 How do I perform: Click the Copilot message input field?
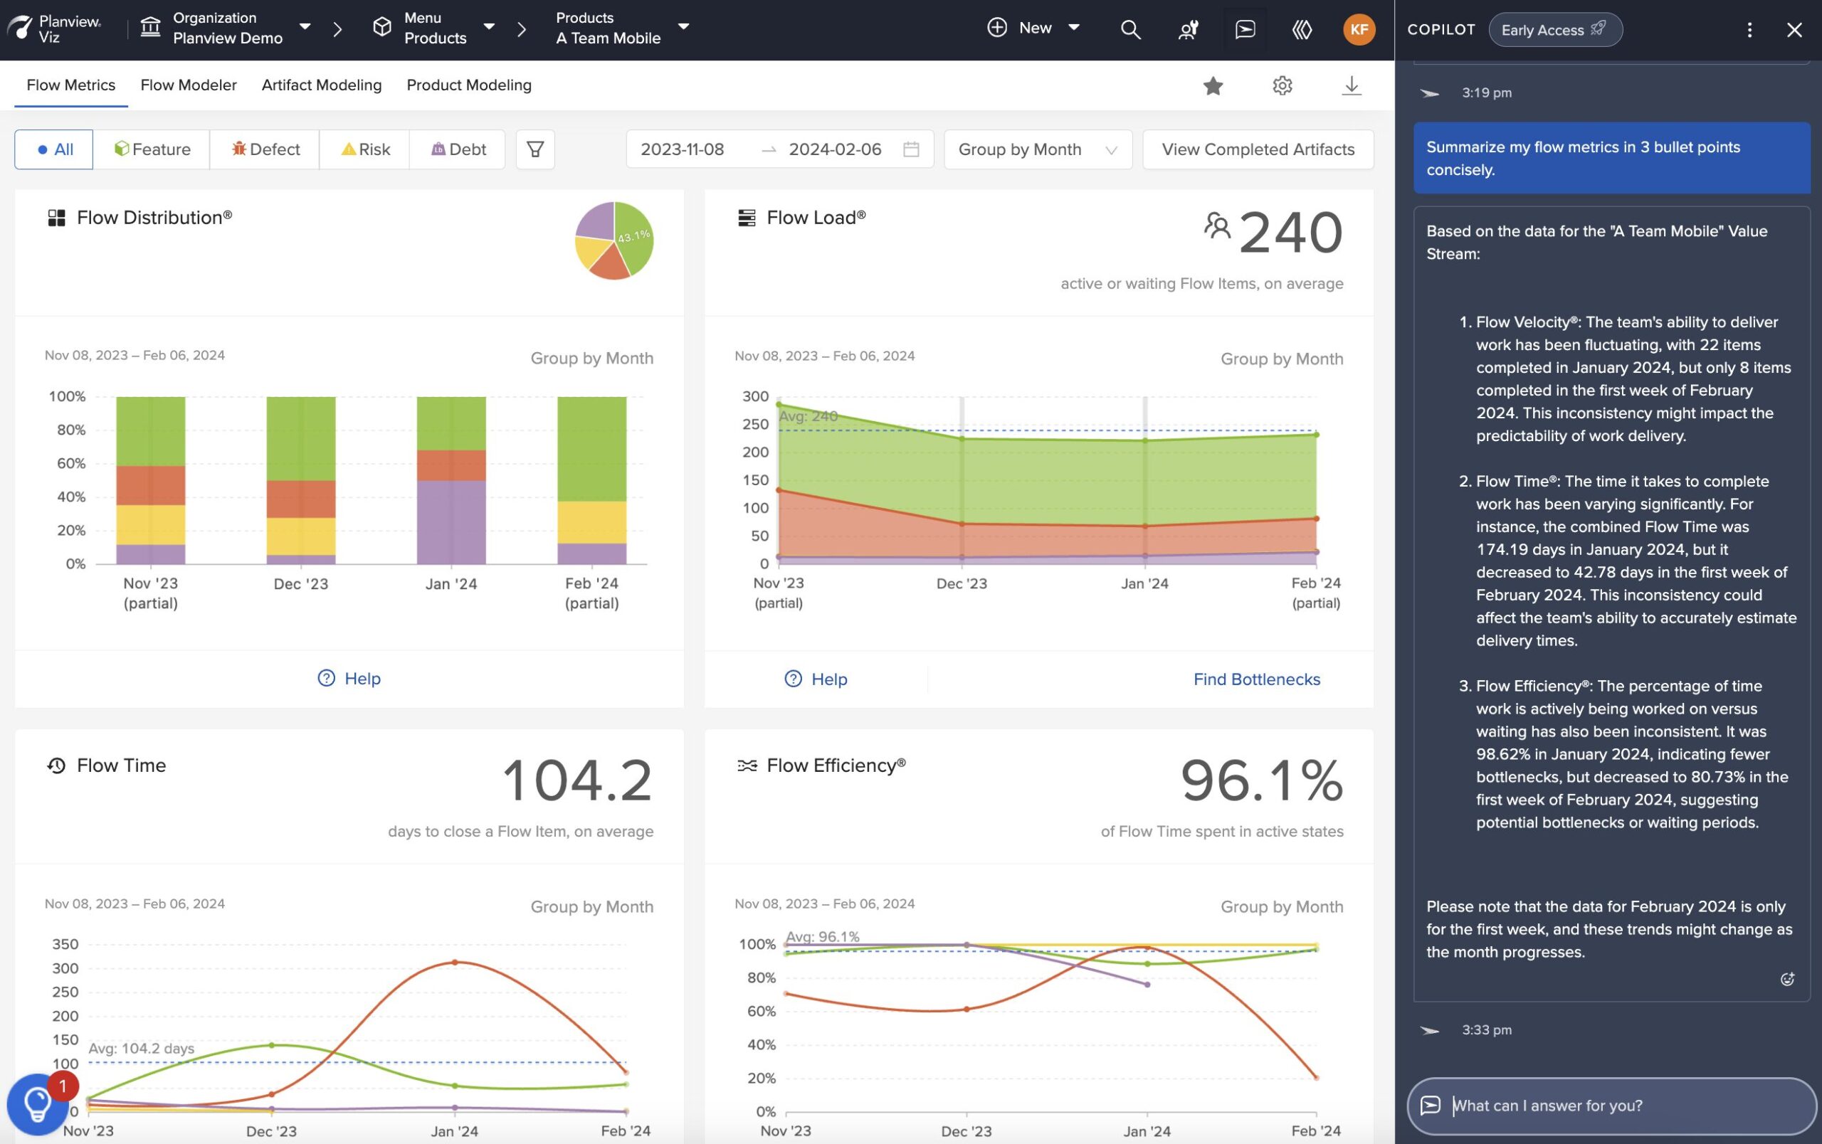click(x=1611, y=1106)
